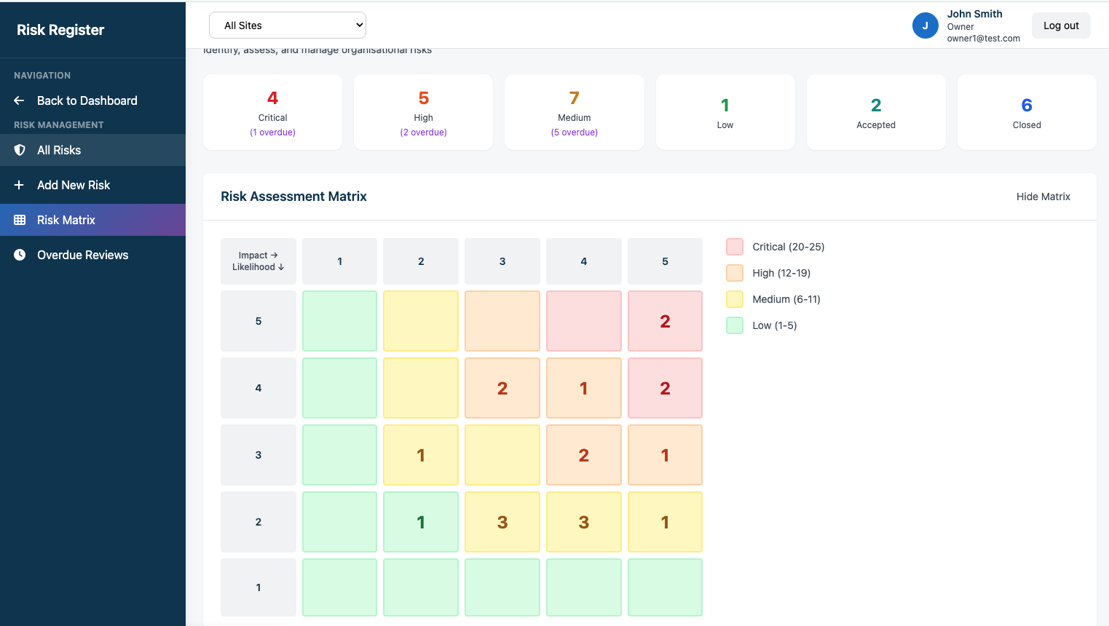Click the plus icon for Add New Risk
Viewport: 1109px width, 626px height.
[20, 185]
